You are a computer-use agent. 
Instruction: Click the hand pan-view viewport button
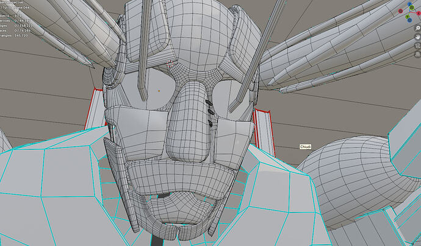pyautogui.click(x=418, y=37)
